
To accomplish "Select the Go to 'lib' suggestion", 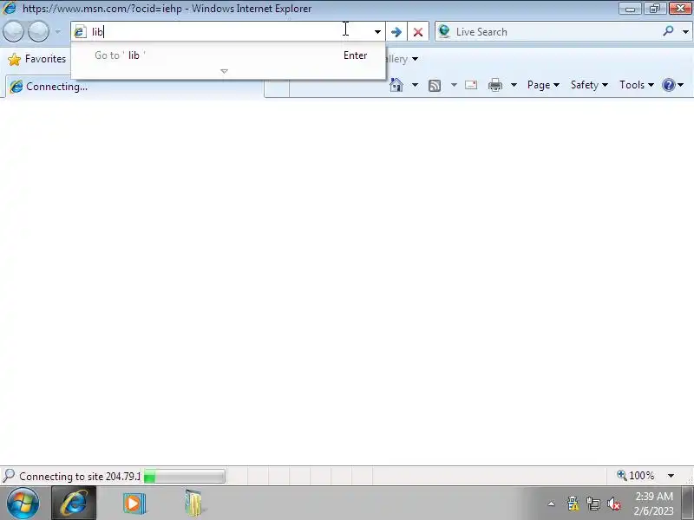I will (x=228, y=55).
